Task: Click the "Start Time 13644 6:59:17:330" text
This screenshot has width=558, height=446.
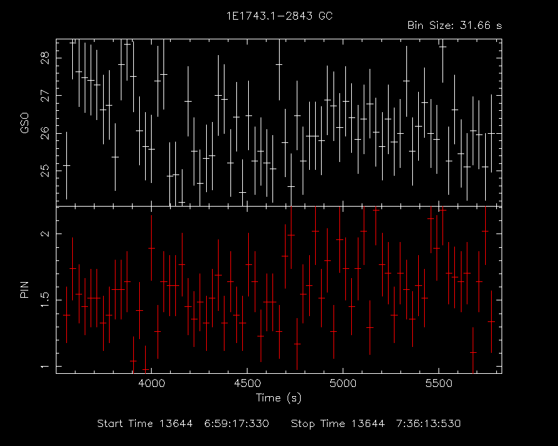Action: (x=183, y=424)
